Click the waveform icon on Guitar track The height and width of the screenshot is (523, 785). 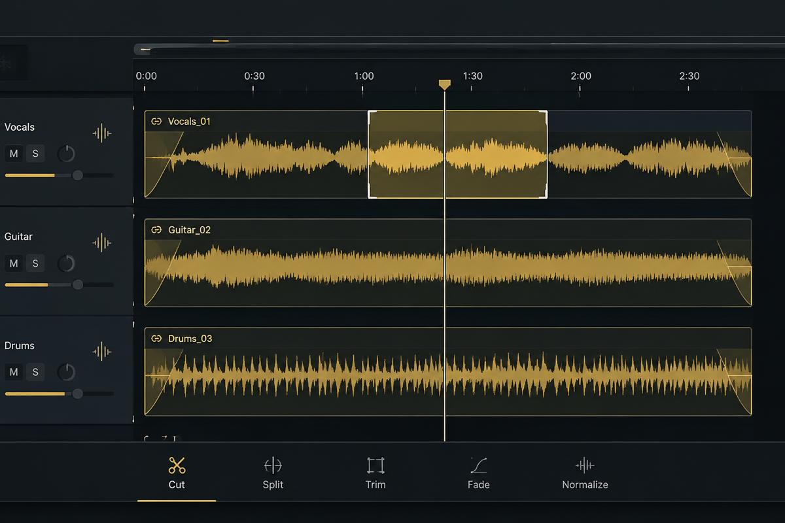(x=102, y=243)
